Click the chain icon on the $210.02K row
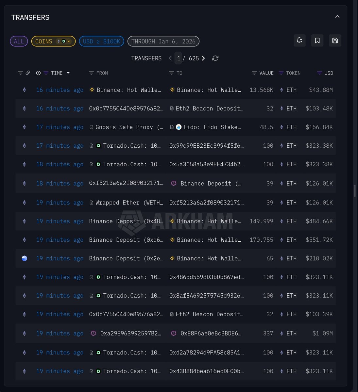 click(24, 258)
